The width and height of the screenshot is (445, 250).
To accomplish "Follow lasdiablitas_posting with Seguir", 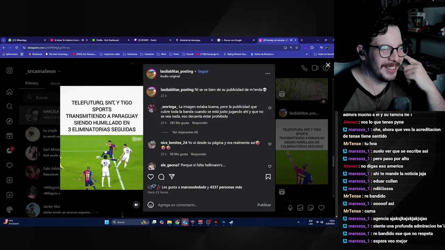I will 203,71.
